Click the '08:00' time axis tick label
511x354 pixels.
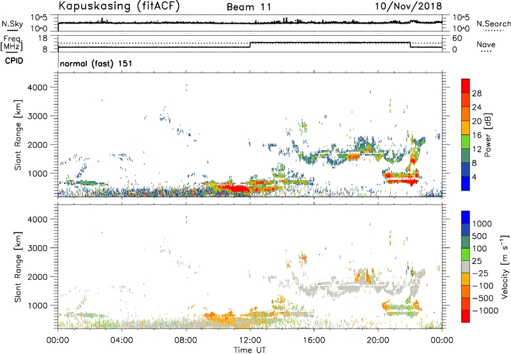point(186,341)
